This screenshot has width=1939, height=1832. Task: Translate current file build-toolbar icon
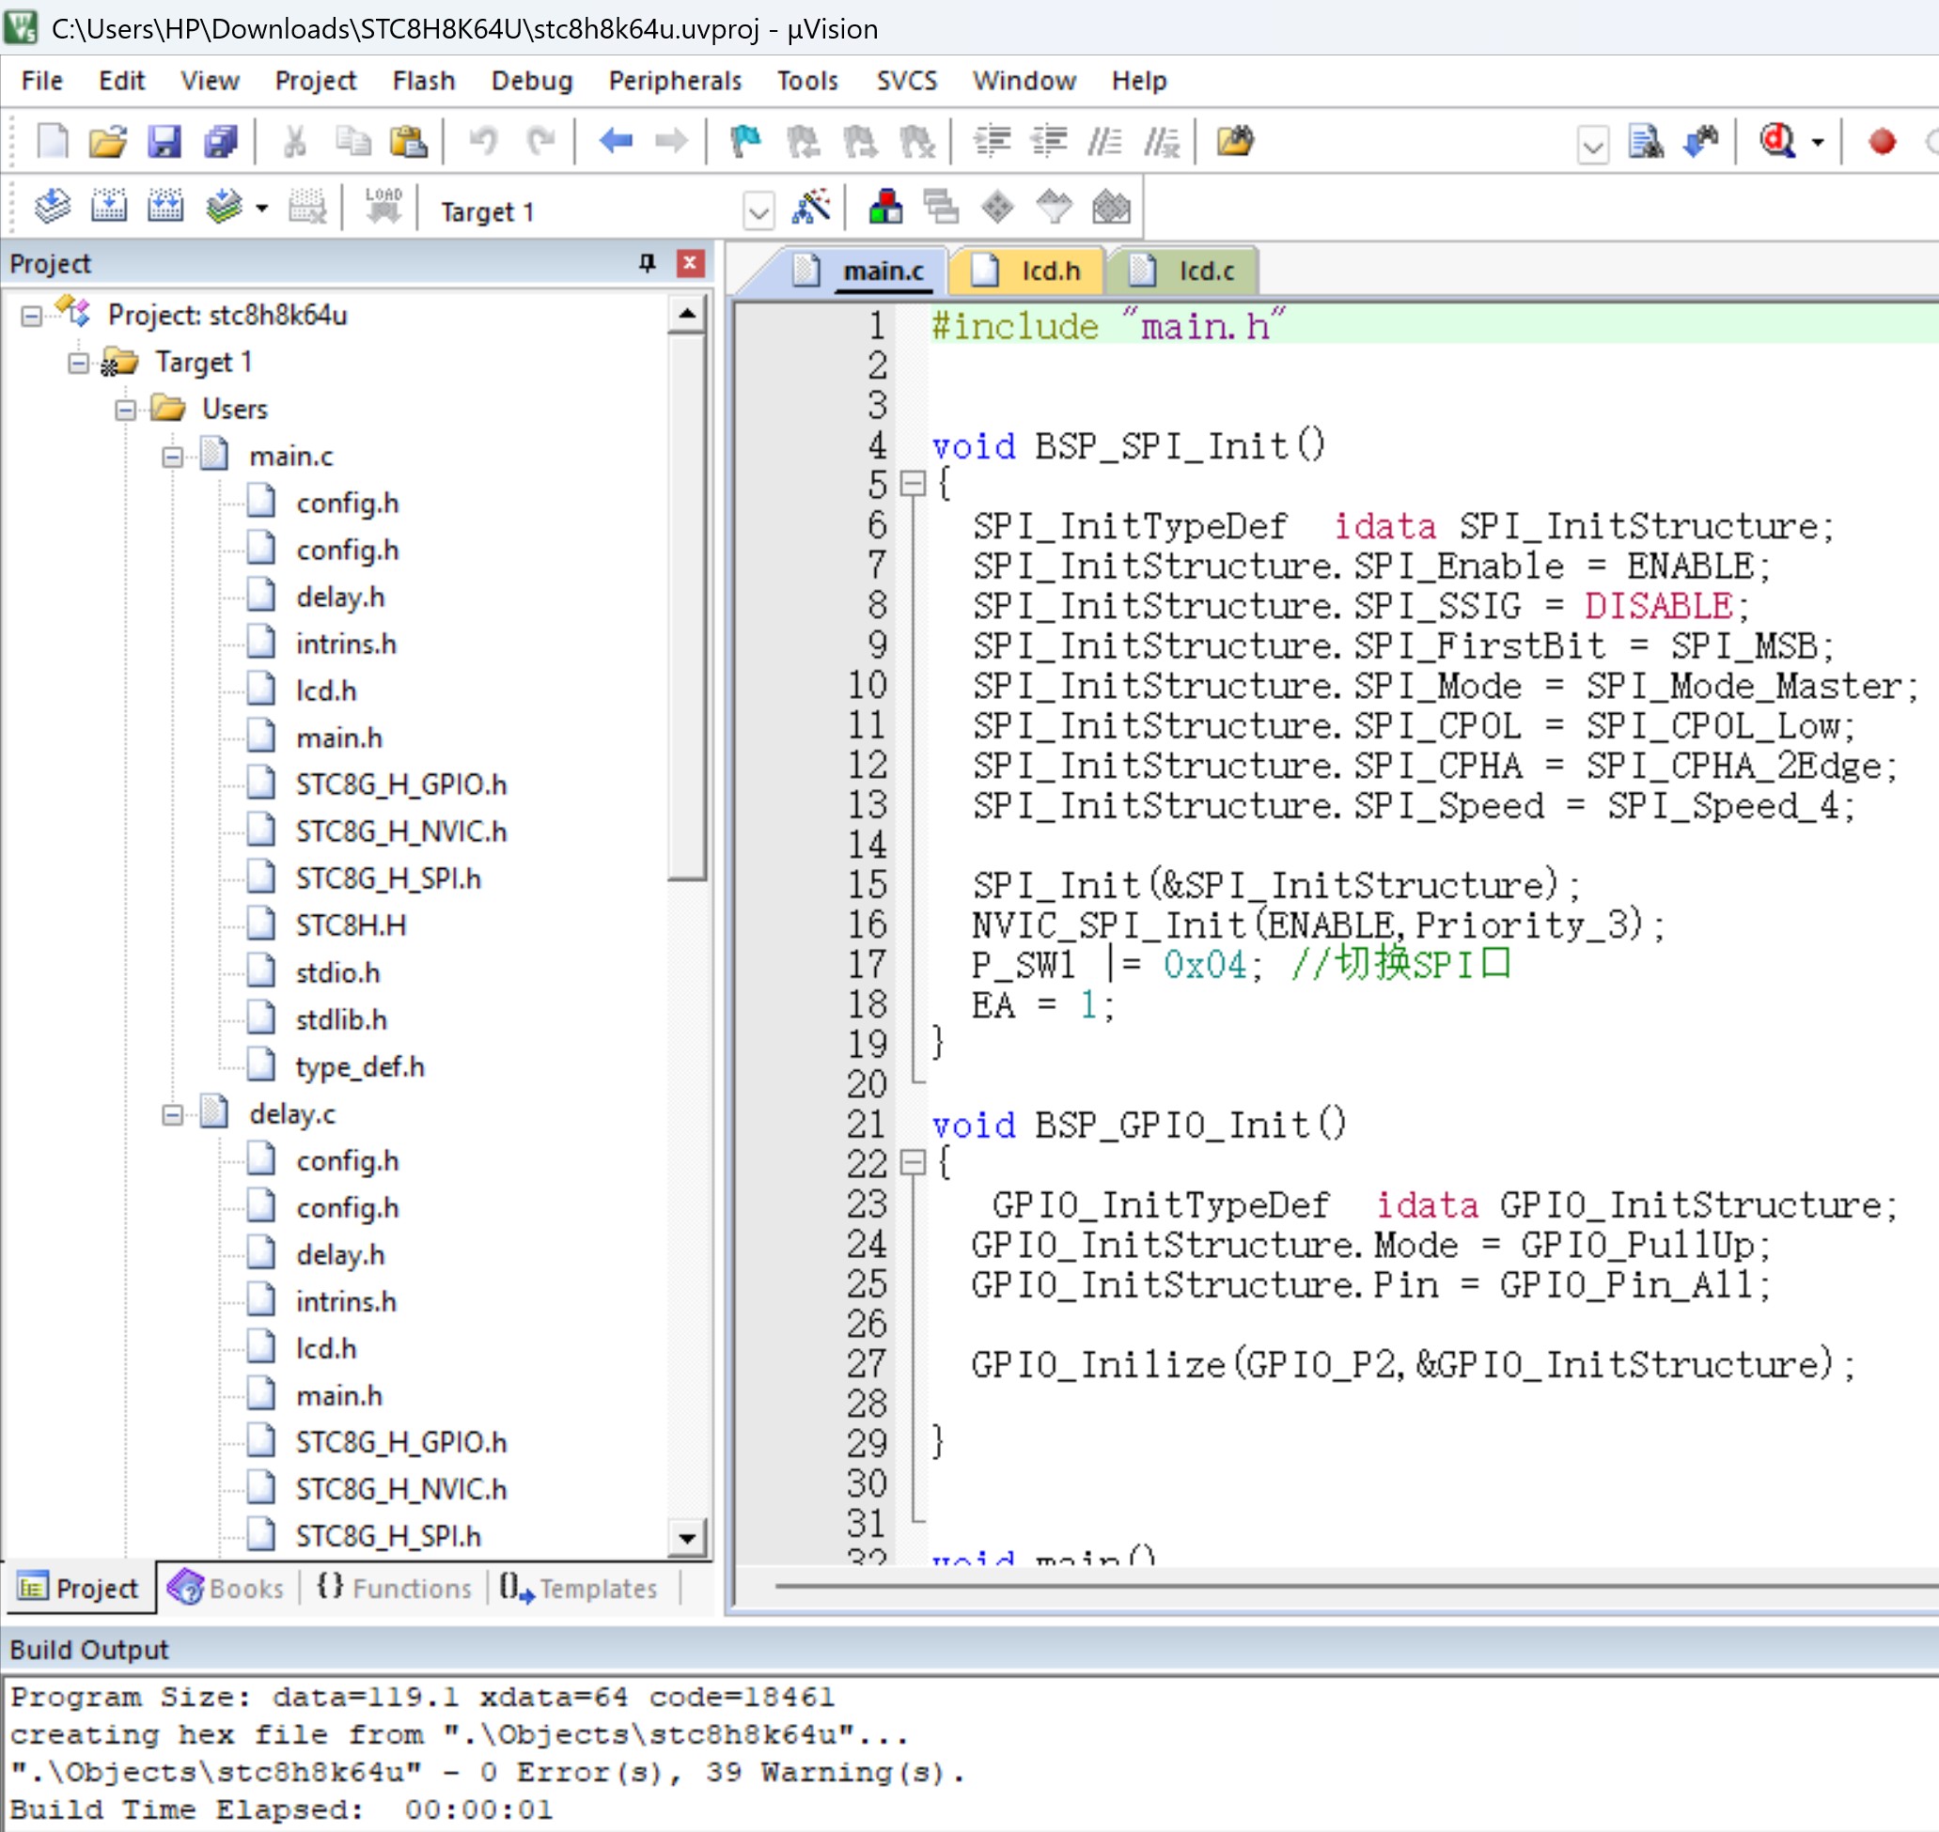[x=52, y=207]
